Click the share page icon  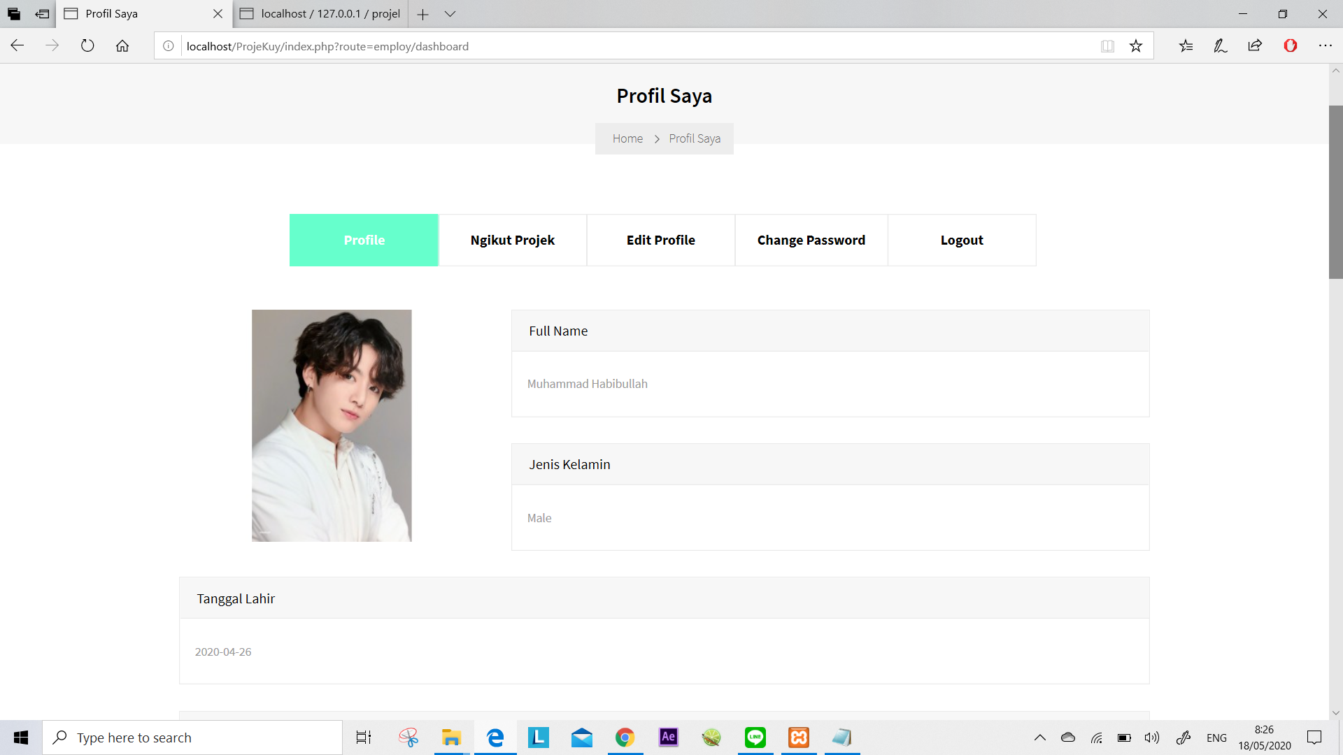pos(1255,46)
